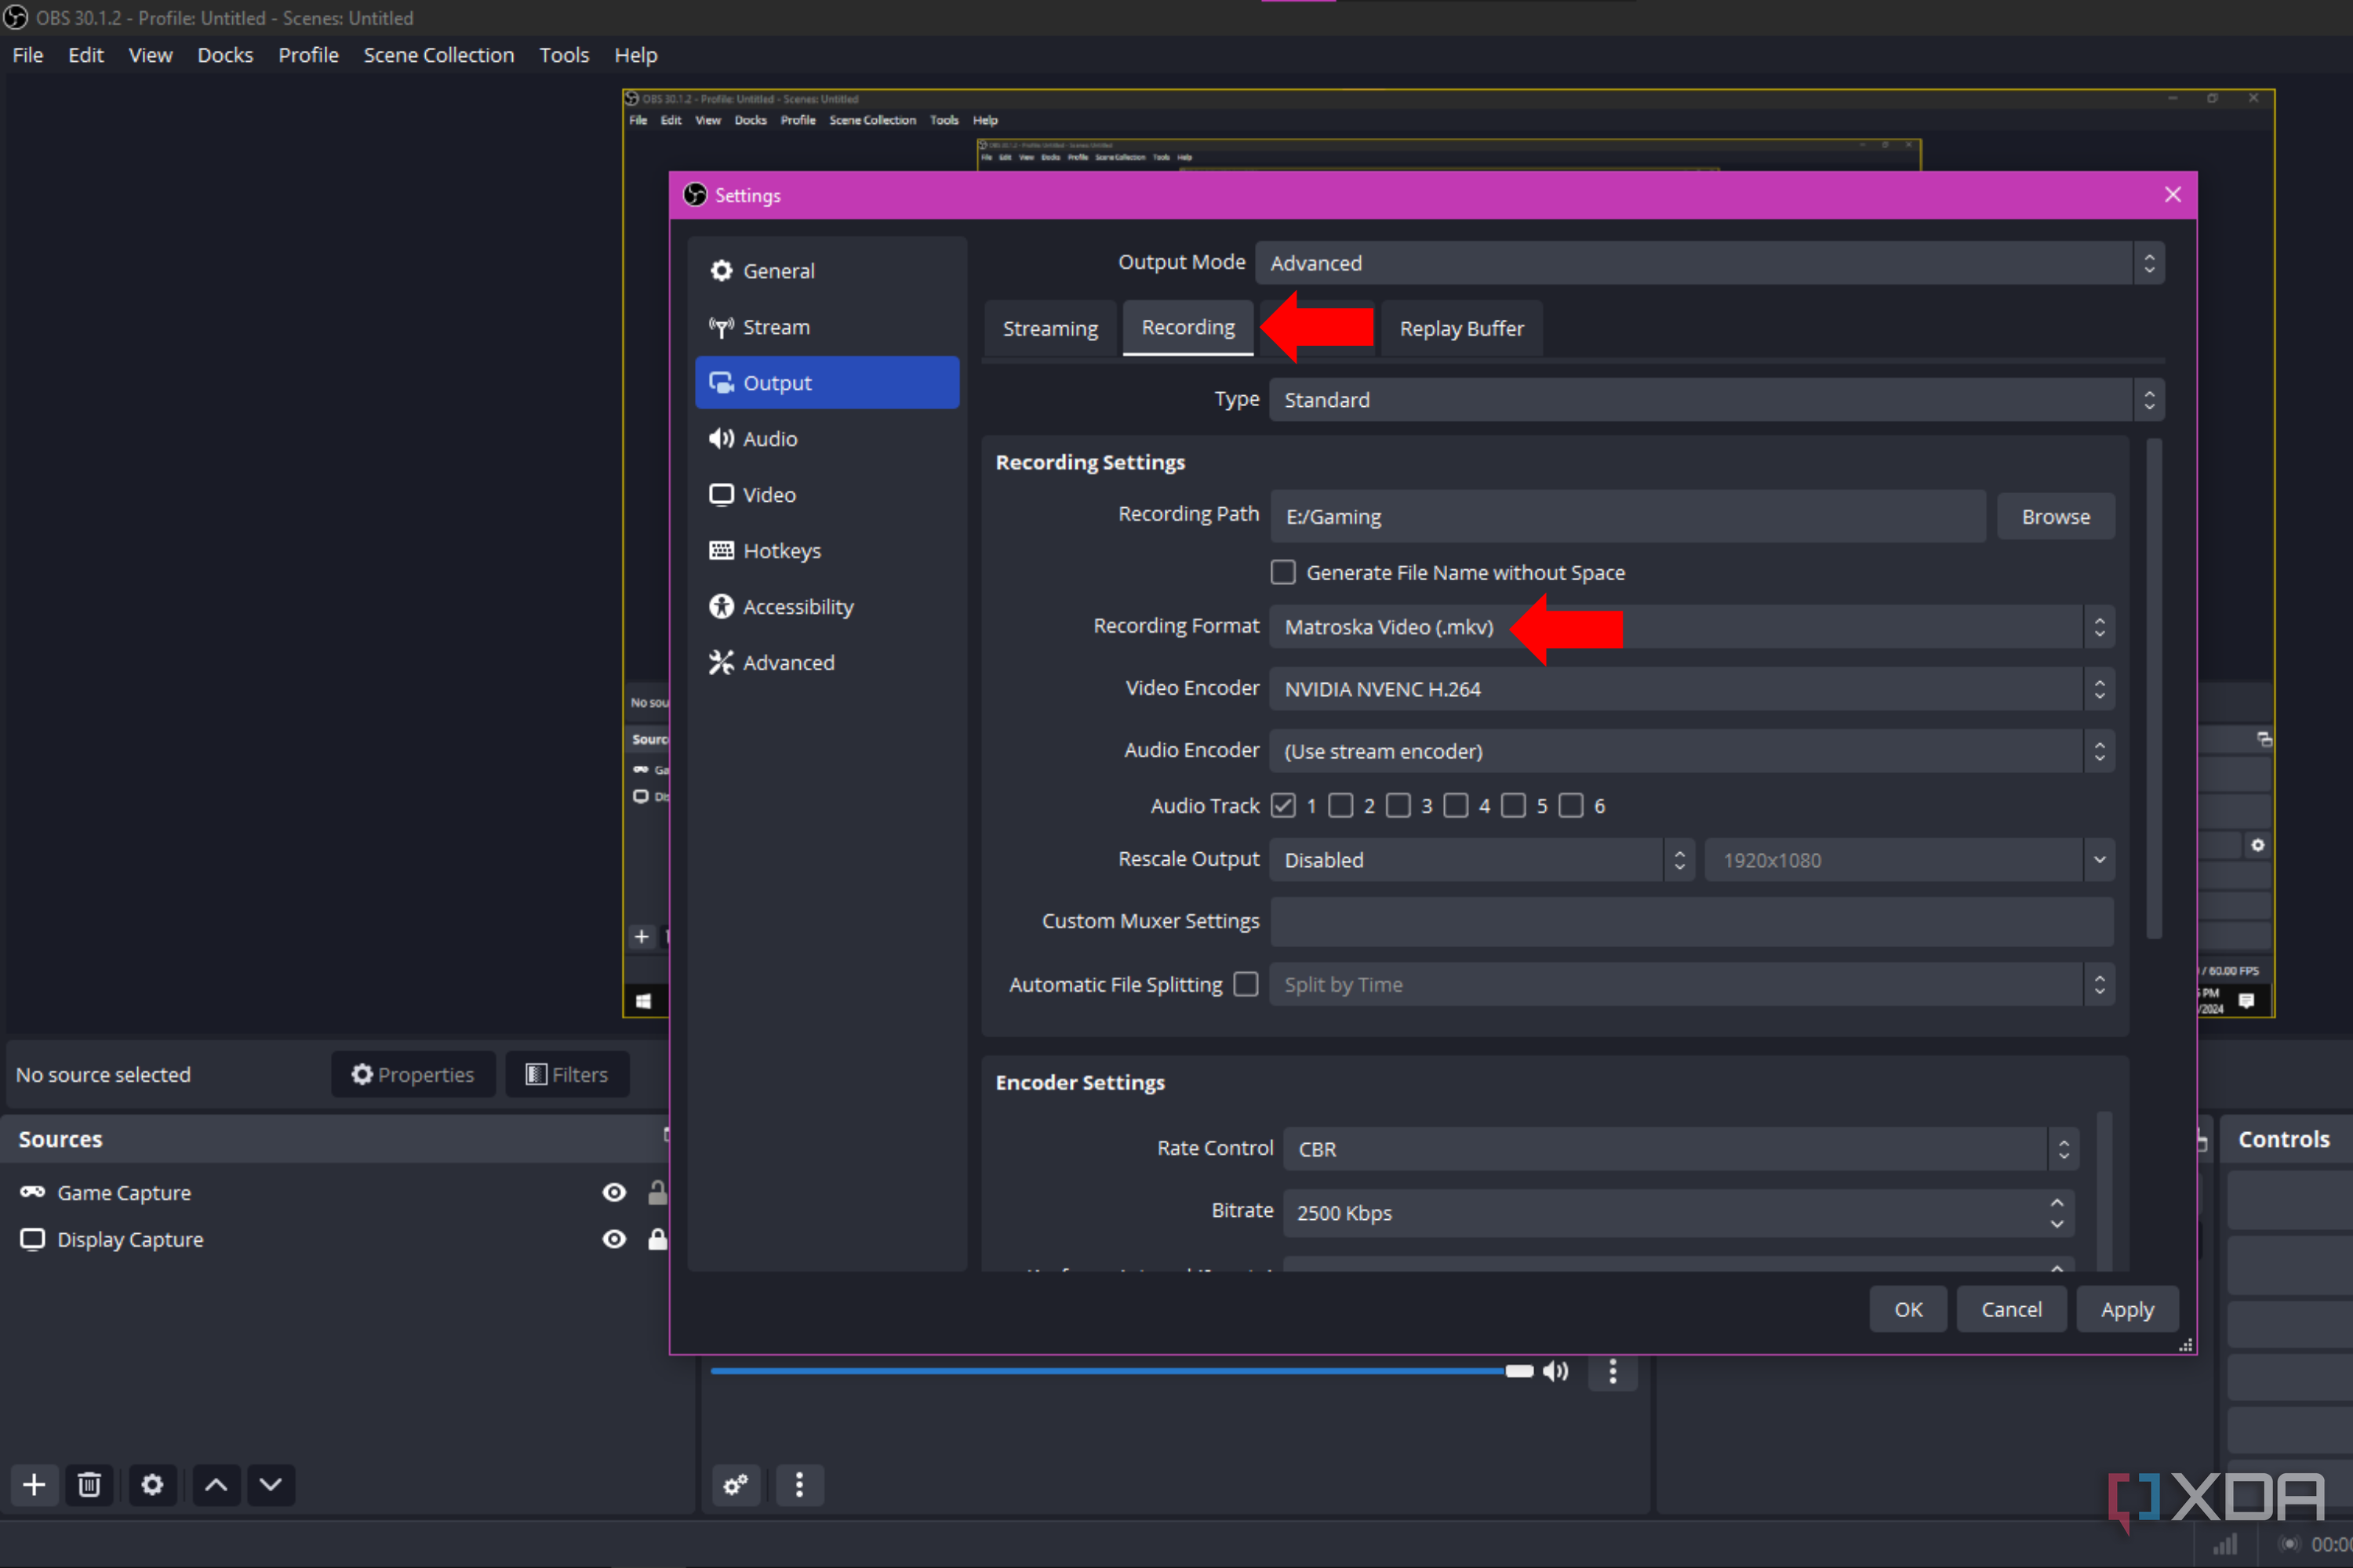Image resolution: width=2353 pixels, height=1568 pixels.
Task: Select the Hotkeys settings section
Action: click(x=781, y=550)
